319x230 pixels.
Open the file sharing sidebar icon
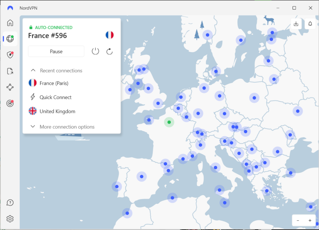10,71
